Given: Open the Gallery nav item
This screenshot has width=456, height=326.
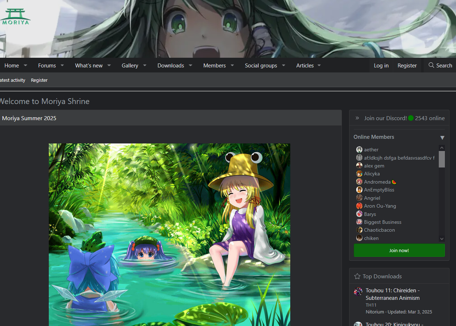Looking at the screenshot, I should (x=130, y=65).
